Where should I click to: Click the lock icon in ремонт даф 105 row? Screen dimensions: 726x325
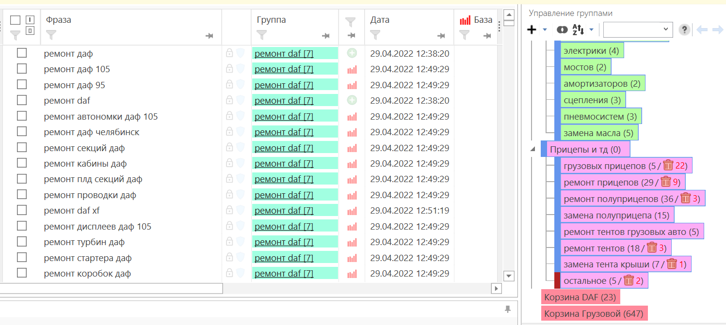(229, 69)
